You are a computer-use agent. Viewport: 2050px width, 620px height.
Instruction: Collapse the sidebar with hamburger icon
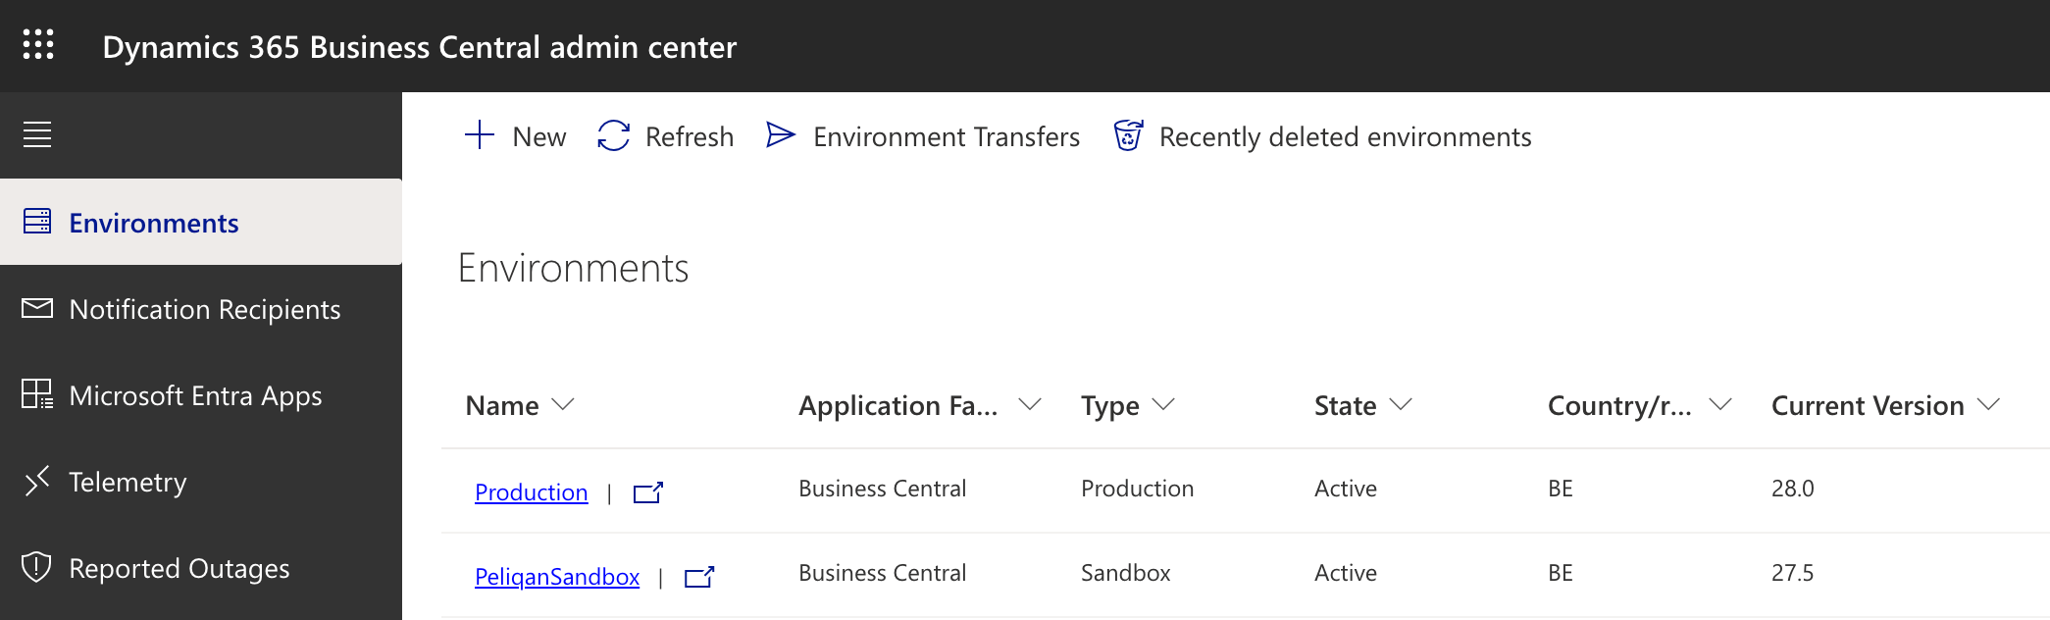[x=37, y=134]
